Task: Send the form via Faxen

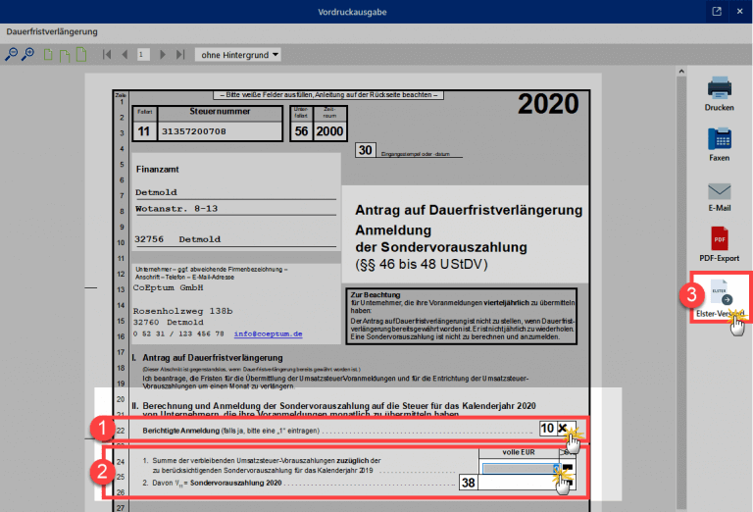Action: pyautogui.click(x=720, y=145)
